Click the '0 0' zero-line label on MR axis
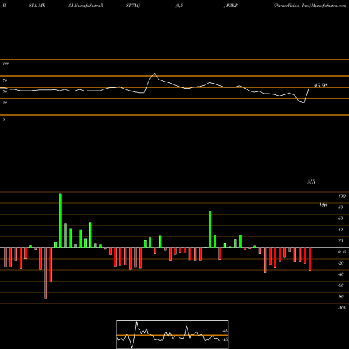Viewport: 349px width, 349px height. [342, 252]
